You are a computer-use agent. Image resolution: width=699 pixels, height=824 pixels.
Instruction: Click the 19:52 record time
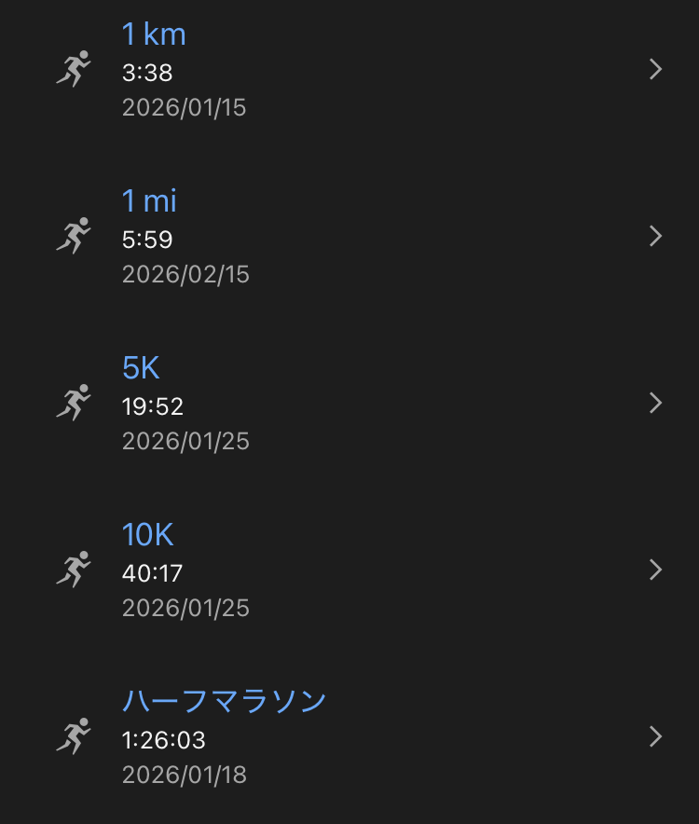point(153,406)
